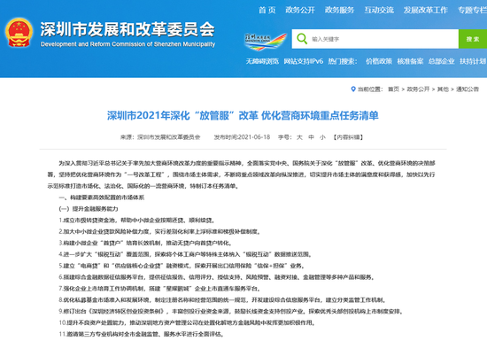The image size is (487, 341).
Task: Click breadcrumb link 政务公开
Action: coord(418,89)
